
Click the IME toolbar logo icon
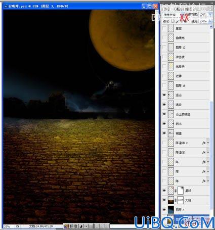click(x=66, y=226)
